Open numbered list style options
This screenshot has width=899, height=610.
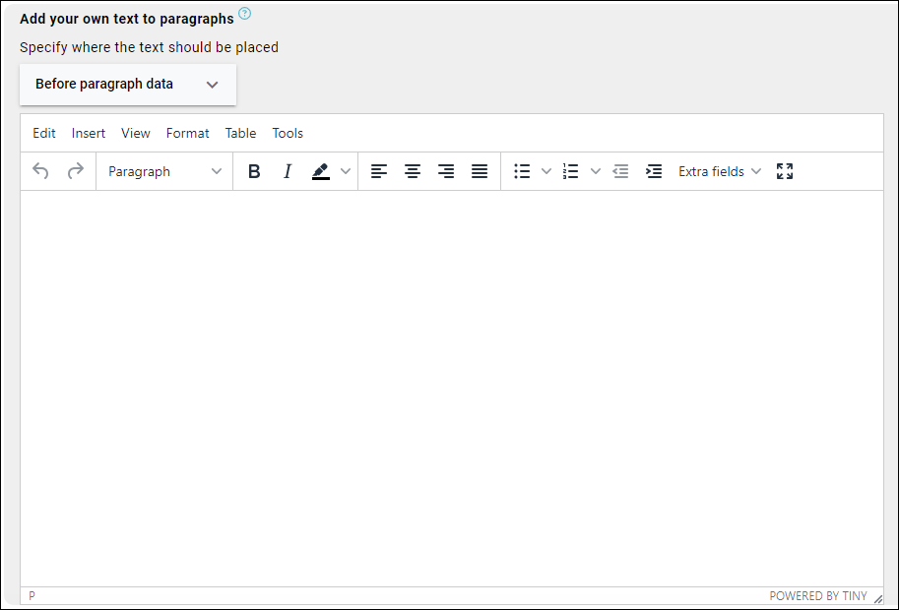[595, 170]
